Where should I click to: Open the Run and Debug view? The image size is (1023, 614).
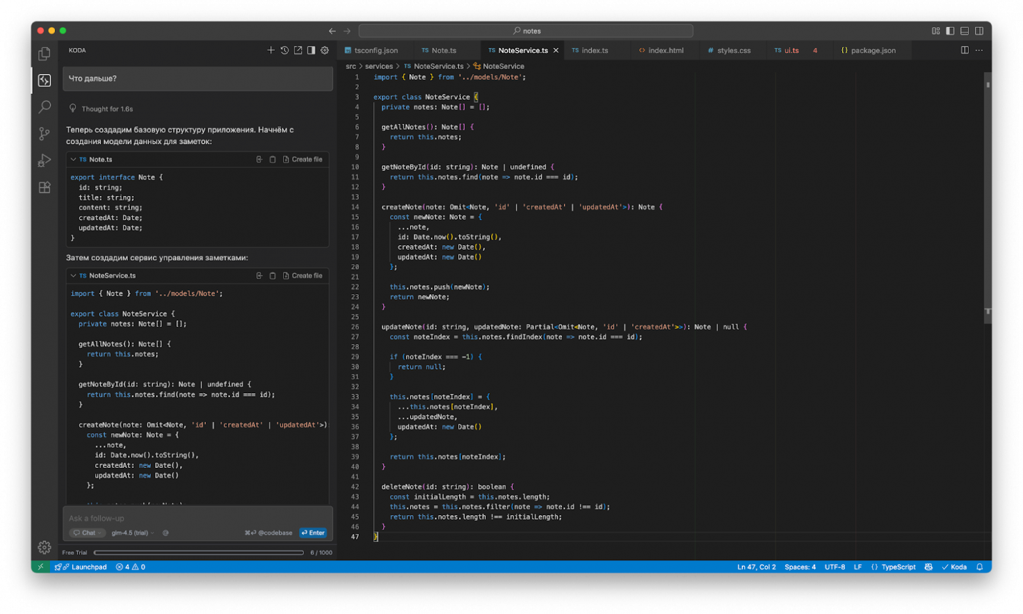[45, 161]
